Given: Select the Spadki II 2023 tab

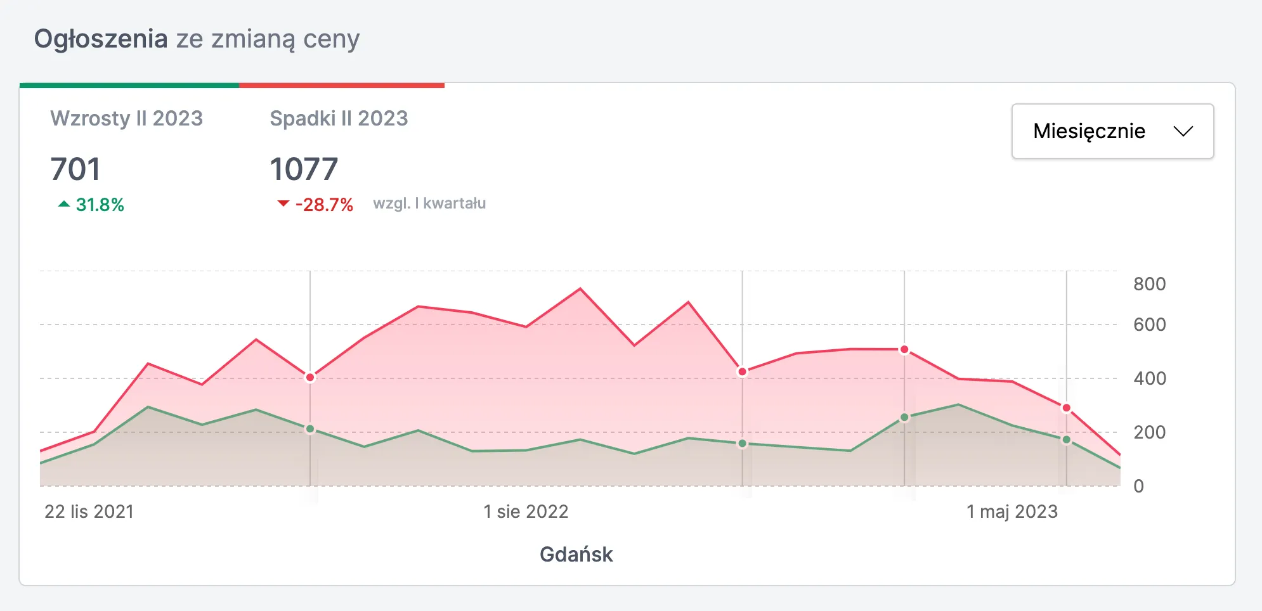Looking at the screenshot, I should point(339,119).
